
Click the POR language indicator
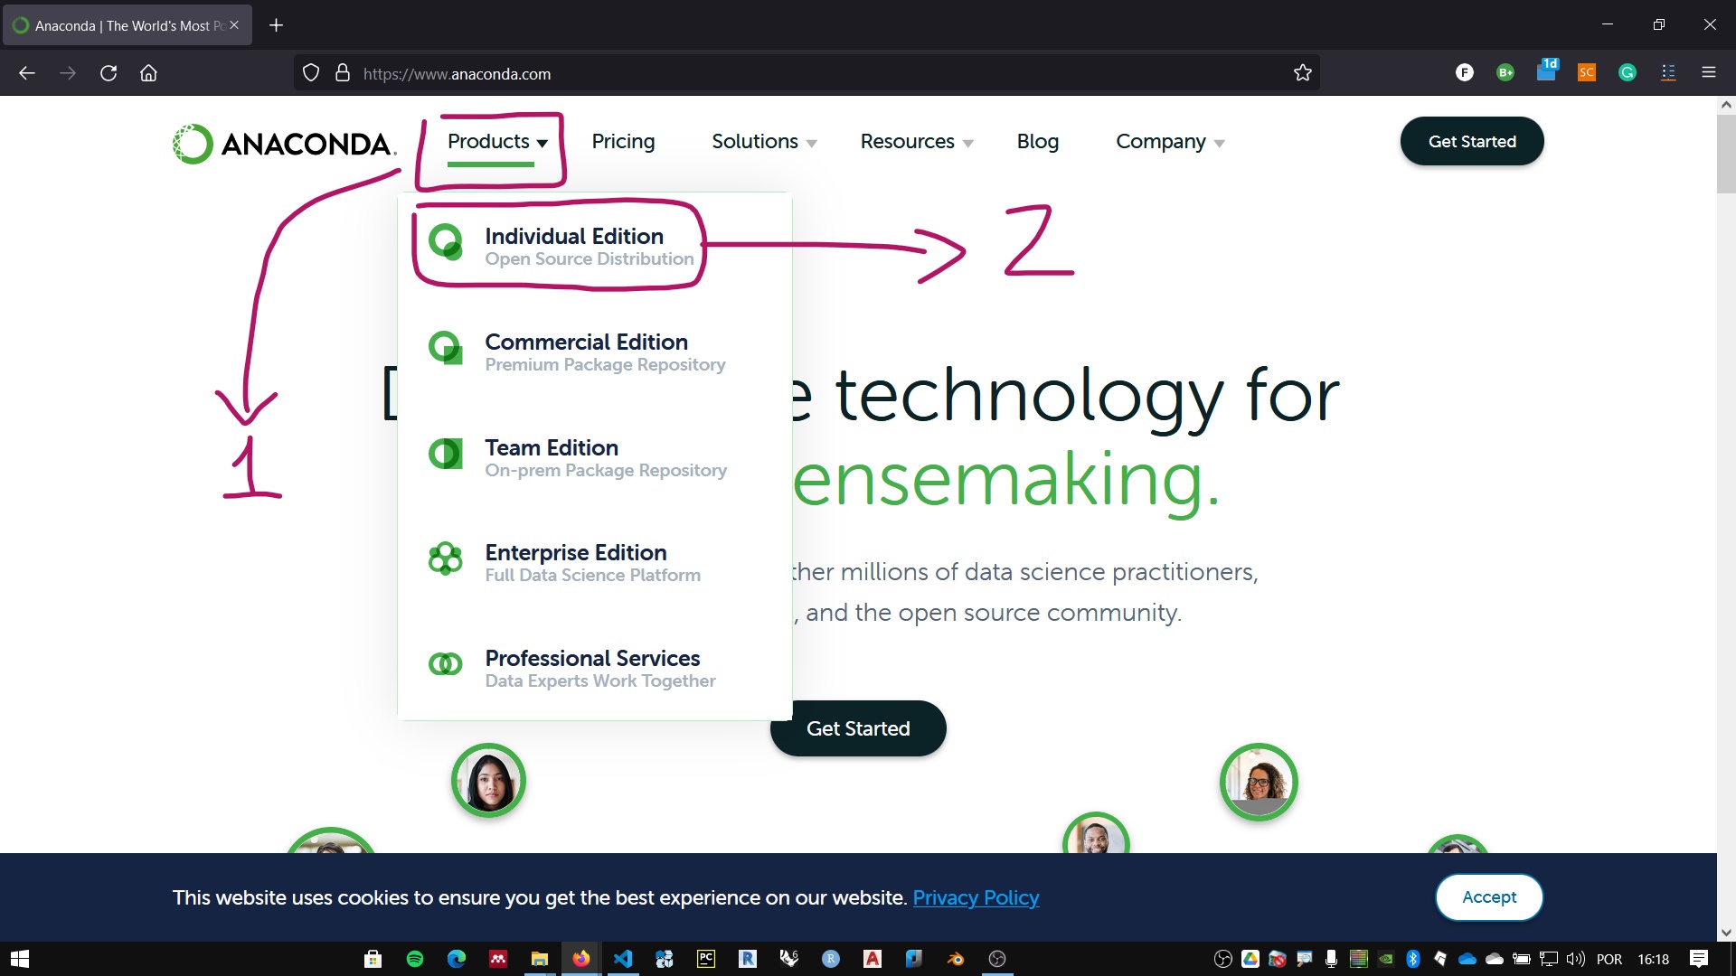tap(1609, 959)
